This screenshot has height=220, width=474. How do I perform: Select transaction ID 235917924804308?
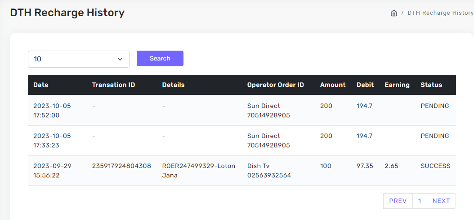click(x=121, y=166)
